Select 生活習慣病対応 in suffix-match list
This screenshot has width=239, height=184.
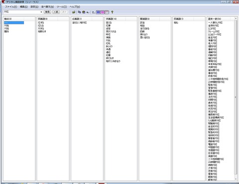(216, 117)
